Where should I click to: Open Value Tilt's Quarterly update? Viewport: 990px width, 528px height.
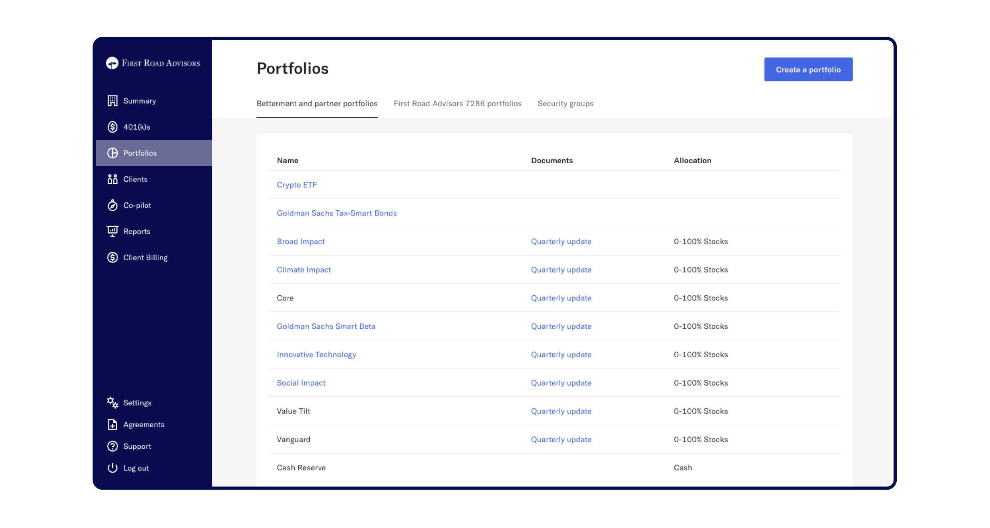(x=561, y=411)
